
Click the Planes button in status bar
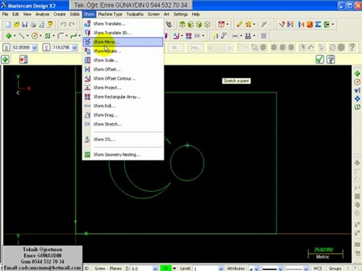point(115,268)
